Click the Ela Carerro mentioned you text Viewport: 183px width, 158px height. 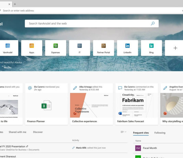[47, 87]
